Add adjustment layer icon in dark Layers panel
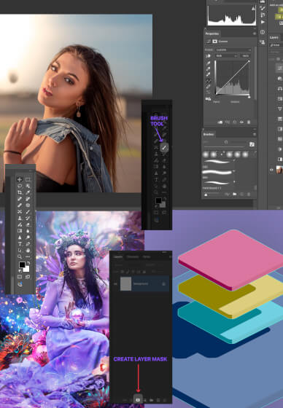283x408 pixels. 145,400
